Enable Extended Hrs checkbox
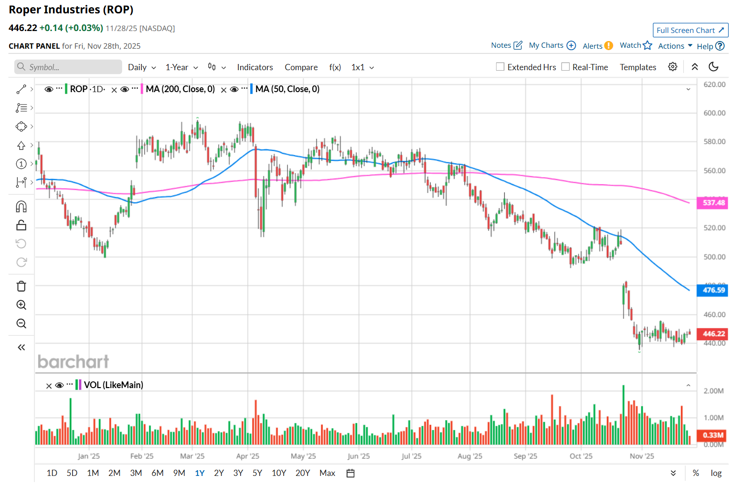The height and width of the screenshot is (485, 751). (x=500, y=67)
